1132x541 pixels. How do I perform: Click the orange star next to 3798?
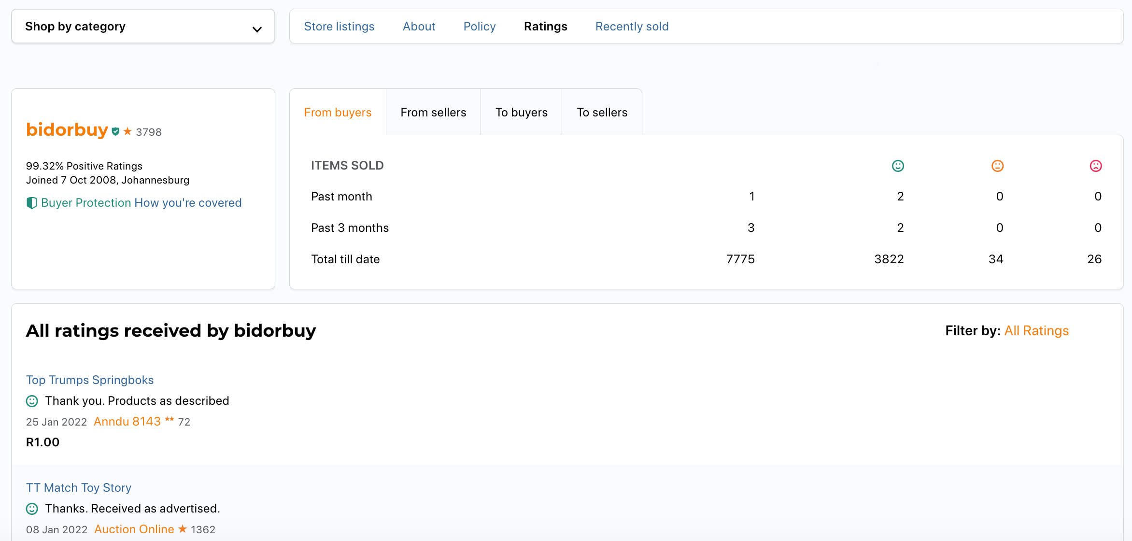coord(127,131)
